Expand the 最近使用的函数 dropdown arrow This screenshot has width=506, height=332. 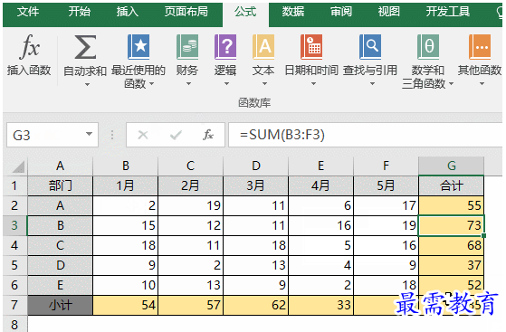(x=152, y=84)
